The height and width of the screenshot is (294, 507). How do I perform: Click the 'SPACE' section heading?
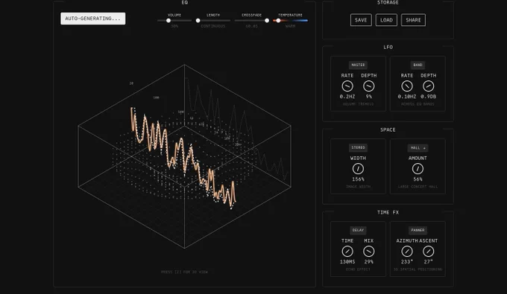(388, 130)
